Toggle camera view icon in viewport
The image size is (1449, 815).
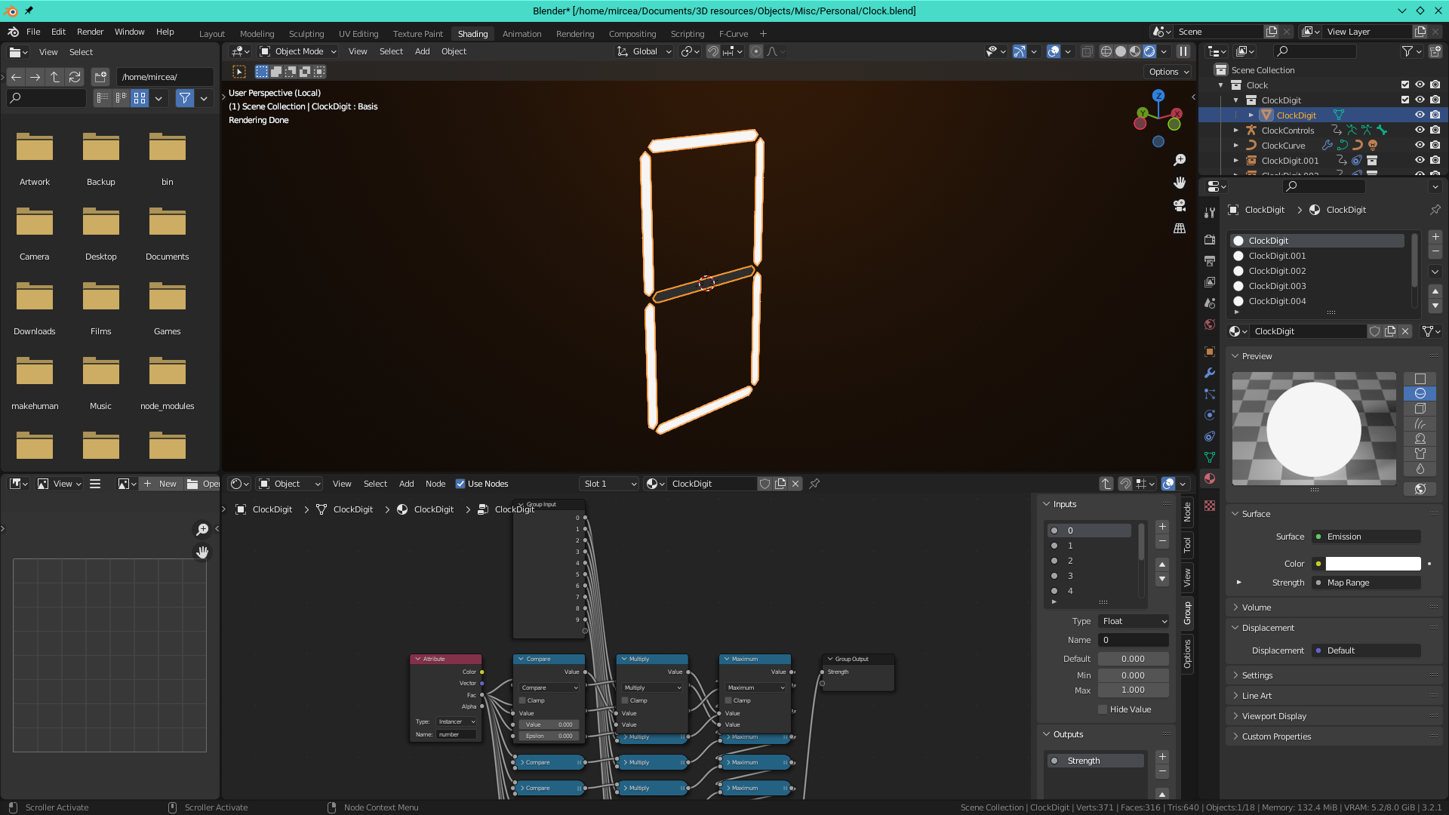tap(1180, 205)
